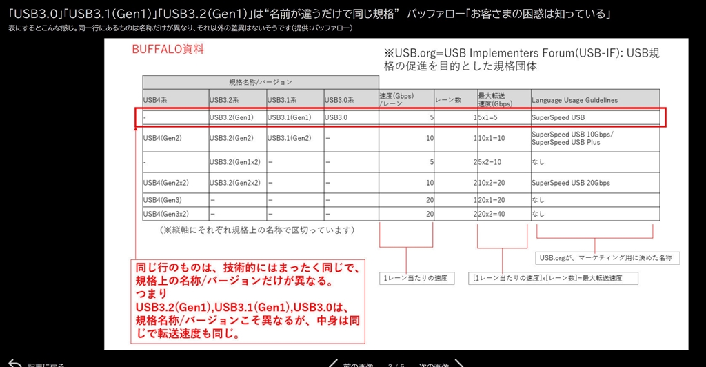This screenshot has width=706, height=367.
Task: Click the 記事に戻る link
Action: click(x=46, y=365)
